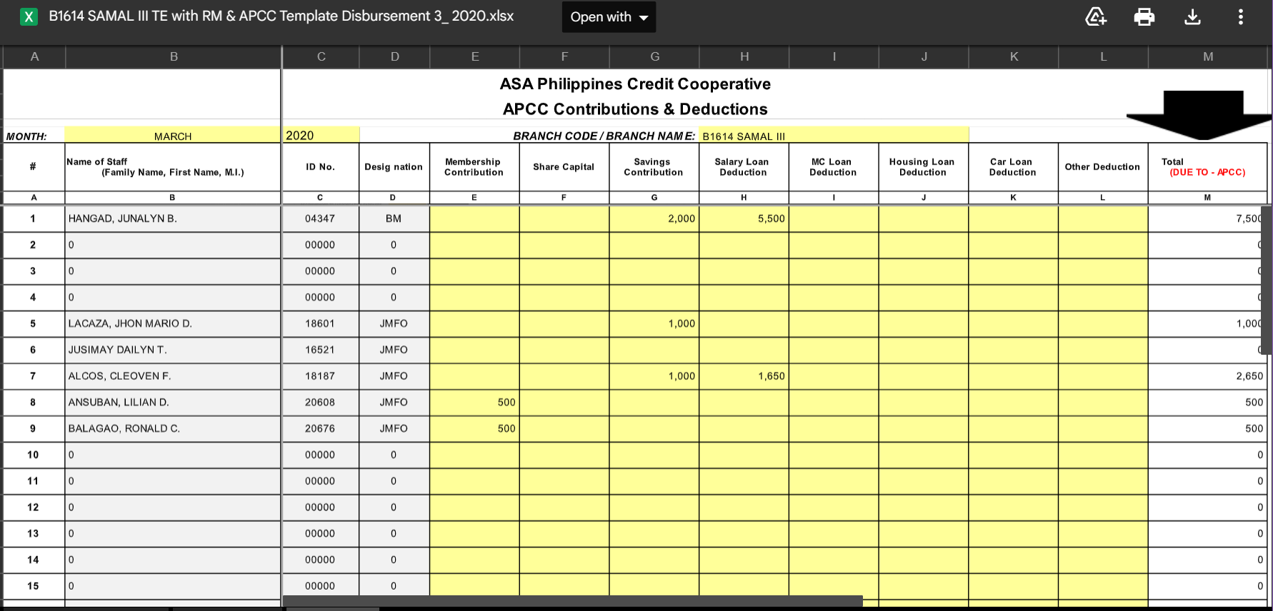Select ID No. 18601 cell
The image size is (1273, 611).
tap(320, 323)
